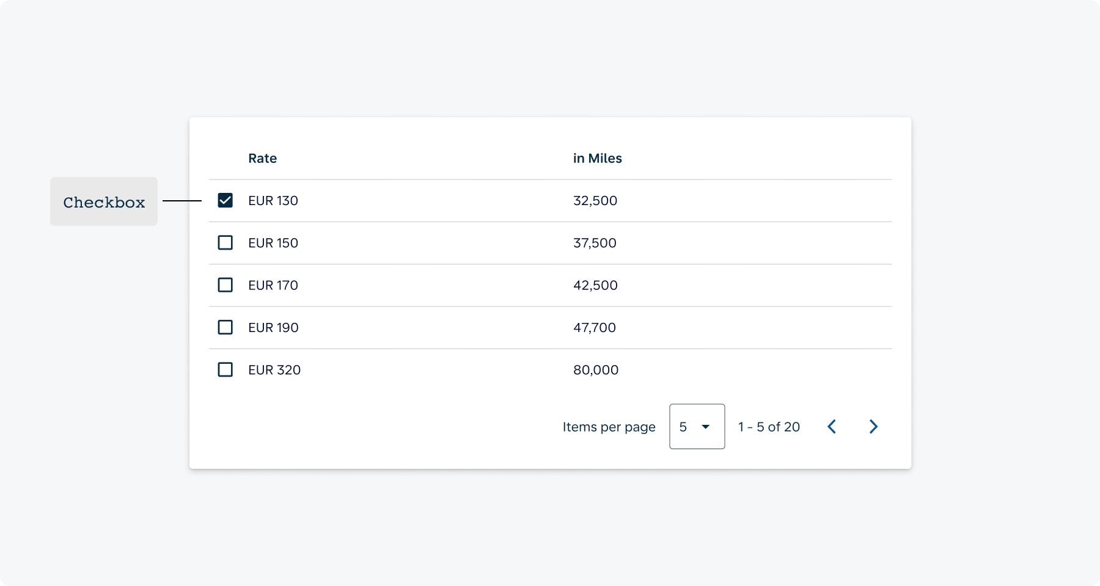
Task: Click the in Miles column header
Action: (x=597, y=158)
